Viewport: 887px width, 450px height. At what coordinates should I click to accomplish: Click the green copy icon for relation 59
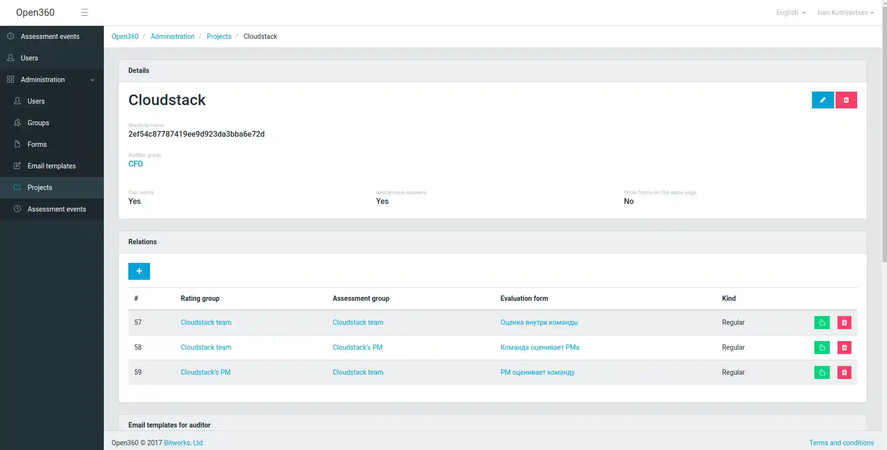pyautogui.click(x=822, y=372)
